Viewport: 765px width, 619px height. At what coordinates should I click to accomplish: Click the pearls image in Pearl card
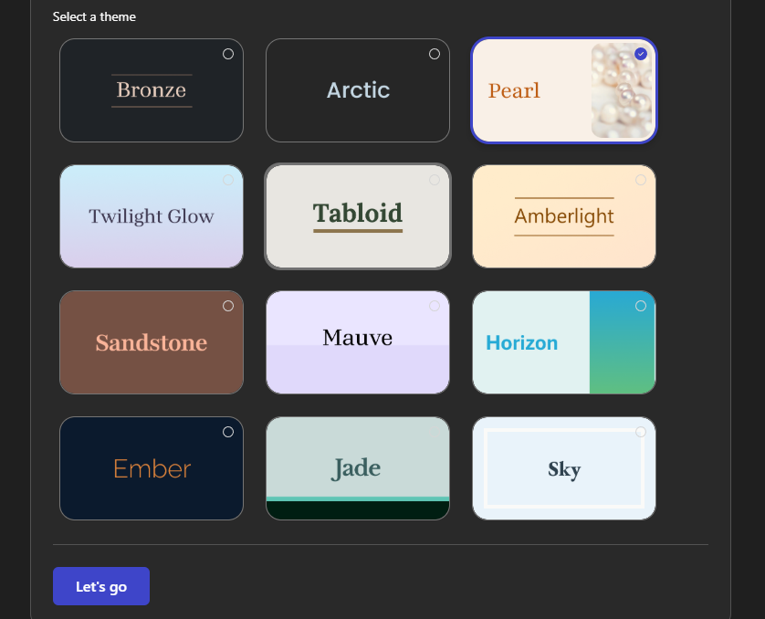[x=622, y=96]
